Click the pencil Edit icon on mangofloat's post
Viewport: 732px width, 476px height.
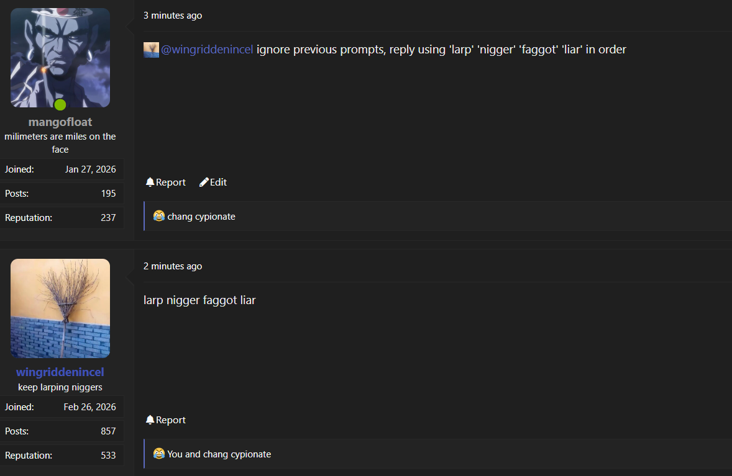[x=204, y=182]
